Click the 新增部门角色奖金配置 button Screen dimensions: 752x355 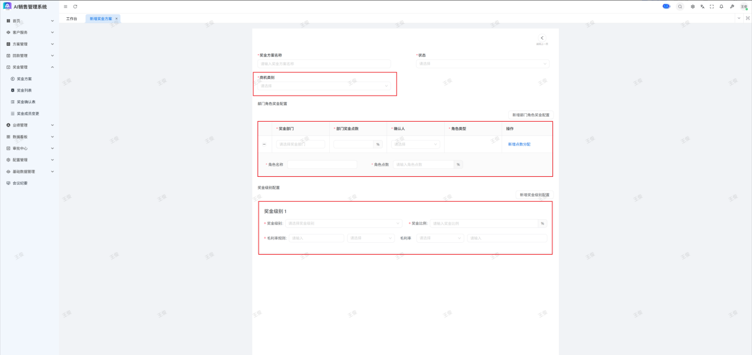point(531,115)
